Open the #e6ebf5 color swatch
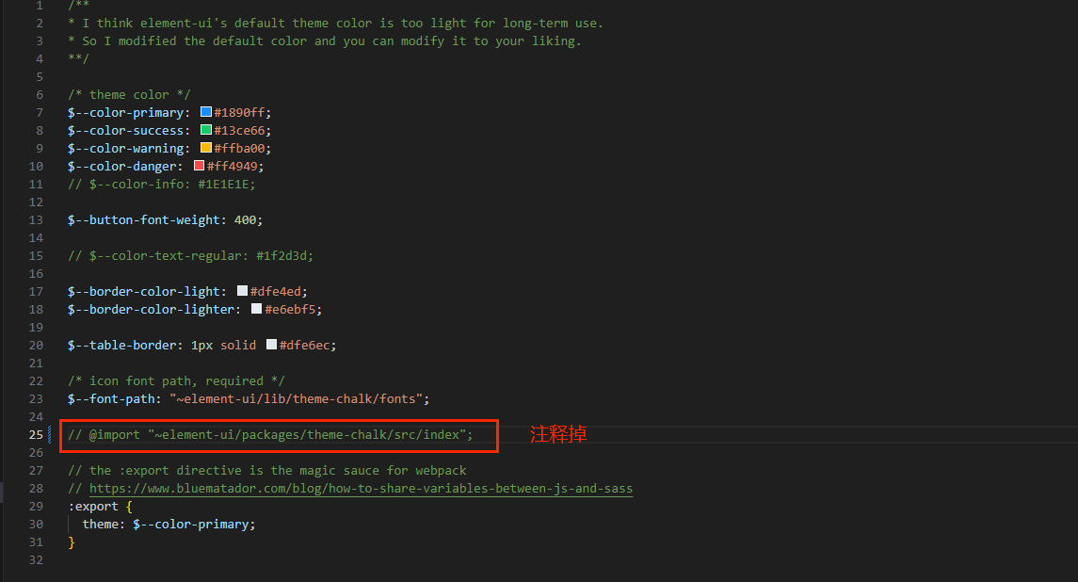This screenshot has width=1078, height=582. 256,309
